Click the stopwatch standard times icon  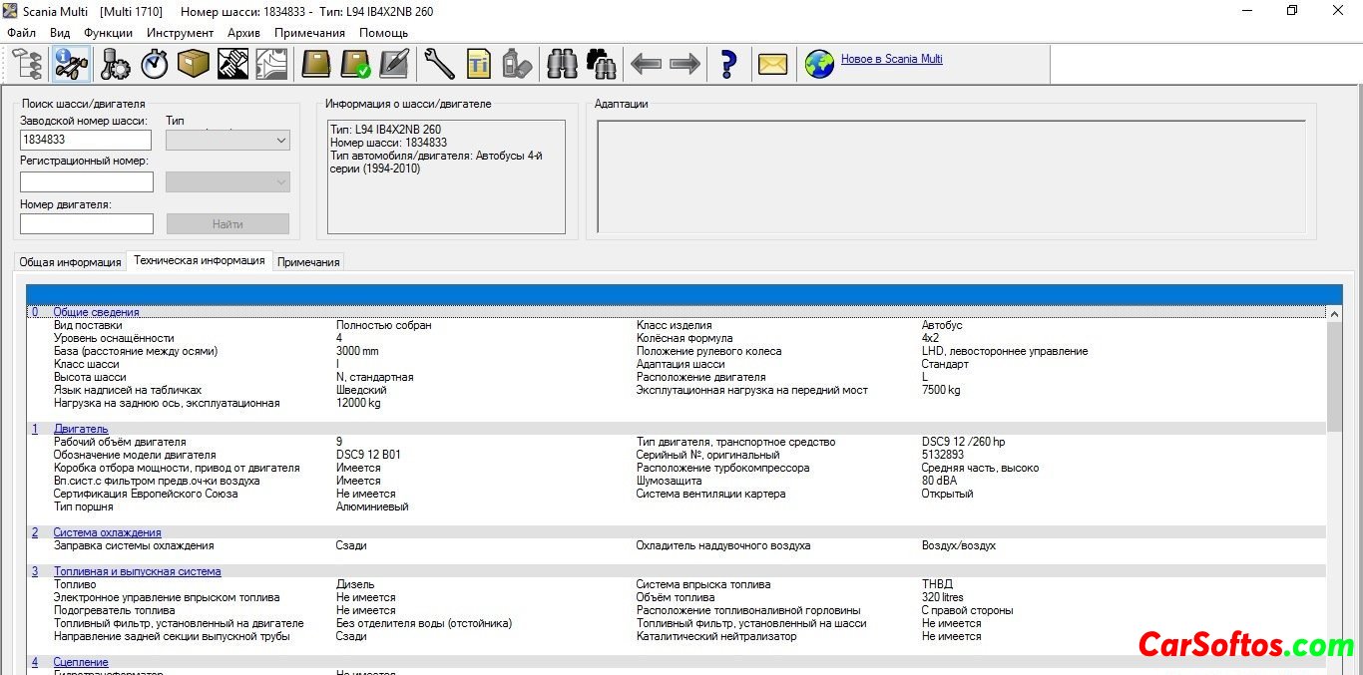[154, 65]
